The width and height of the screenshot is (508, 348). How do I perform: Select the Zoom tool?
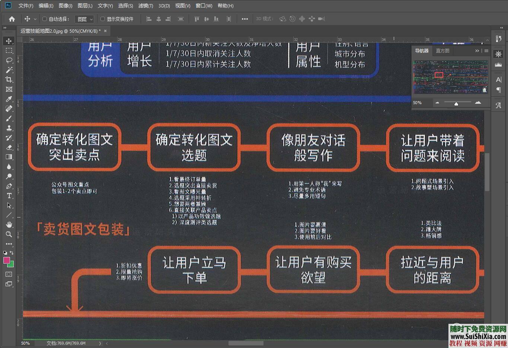pyautogui.click(x=9, y=234)
